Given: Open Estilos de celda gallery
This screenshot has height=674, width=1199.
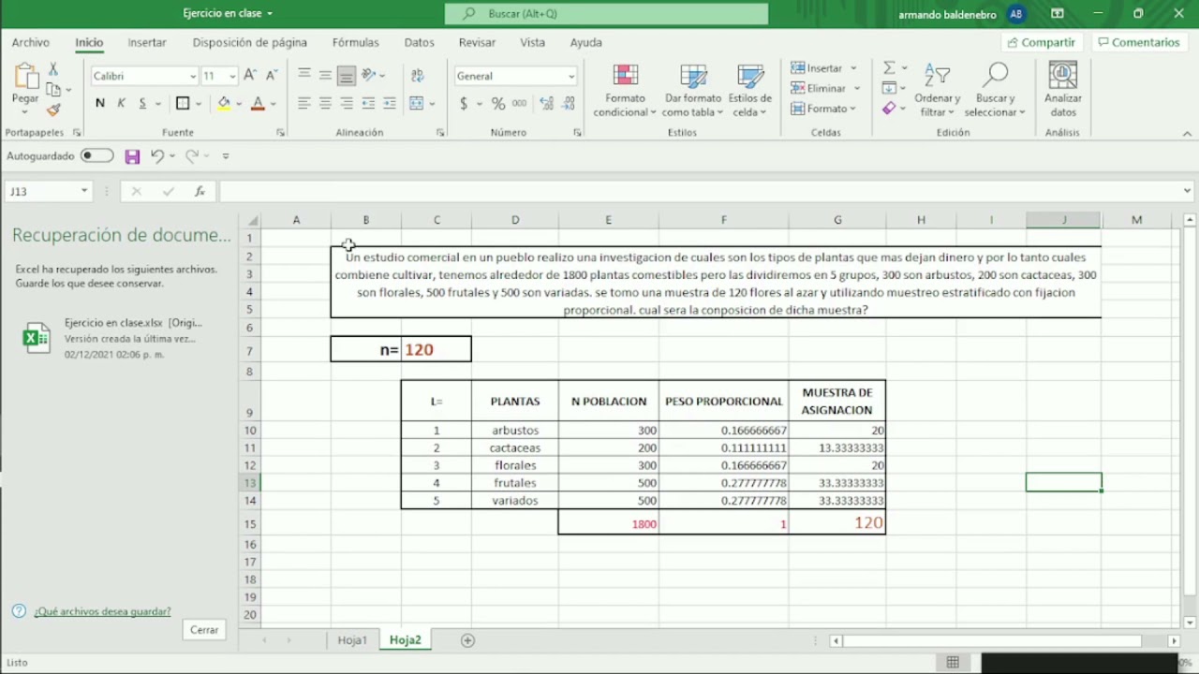Looking at the screenshot, I should [x=750, y=90].
